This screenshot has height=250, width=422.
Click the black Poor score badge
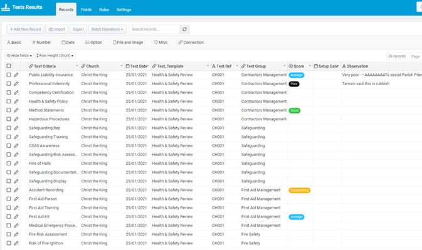[x=294, y=84]
